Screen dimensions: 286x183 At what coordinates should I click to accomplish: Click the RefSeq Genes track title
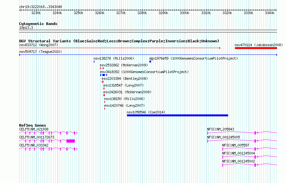32,125
